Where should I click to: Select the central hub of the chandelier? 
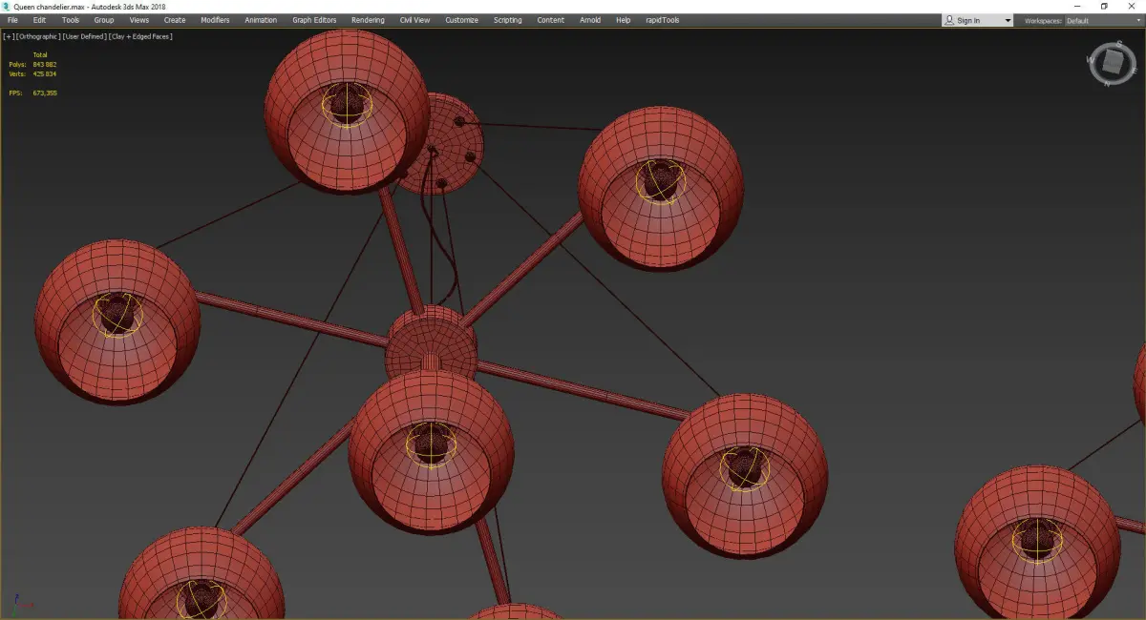coord(431,343)
